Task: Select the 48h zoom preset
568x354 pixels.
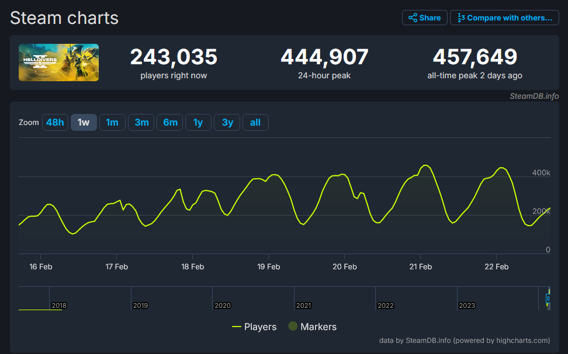Action: coord(55,122)
